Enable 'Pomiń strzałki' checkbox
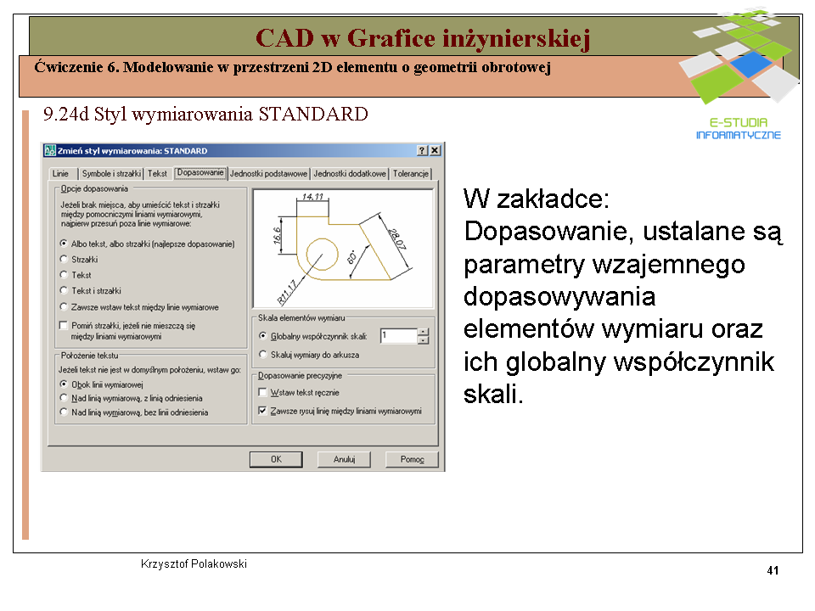The image size is (815, 611). pos(64,325)
